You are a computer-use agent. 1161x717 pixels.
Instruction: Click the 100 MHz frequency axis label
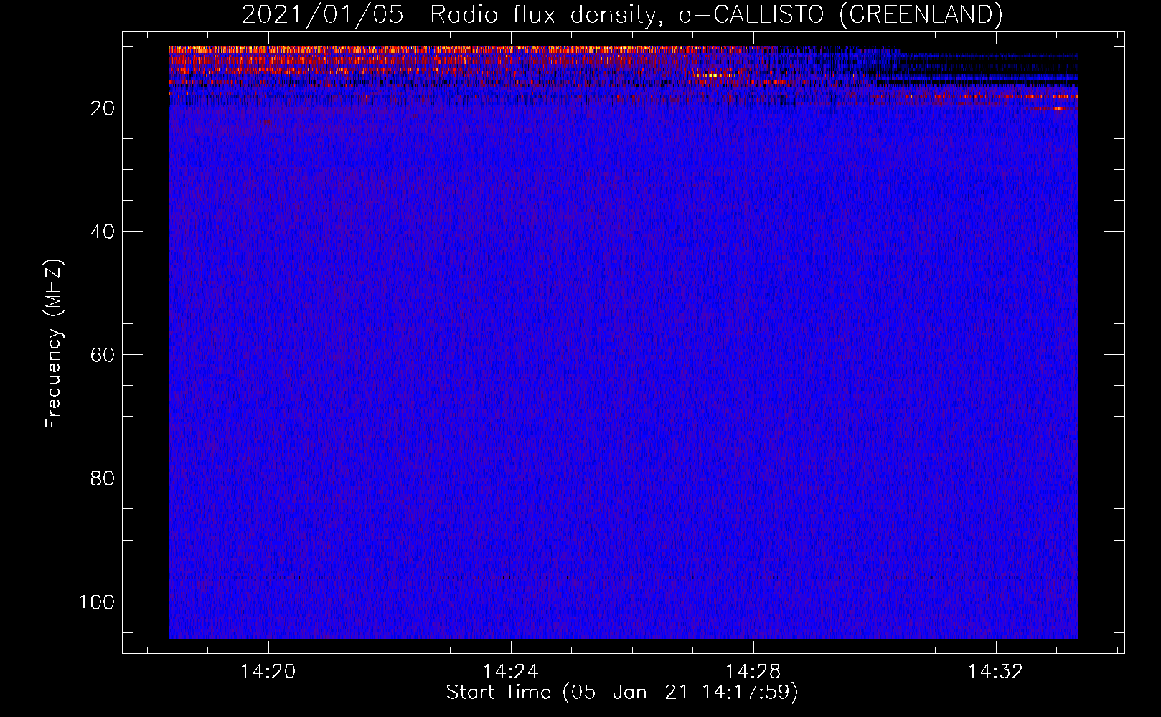pyautogui.click(x=97, y=602)
